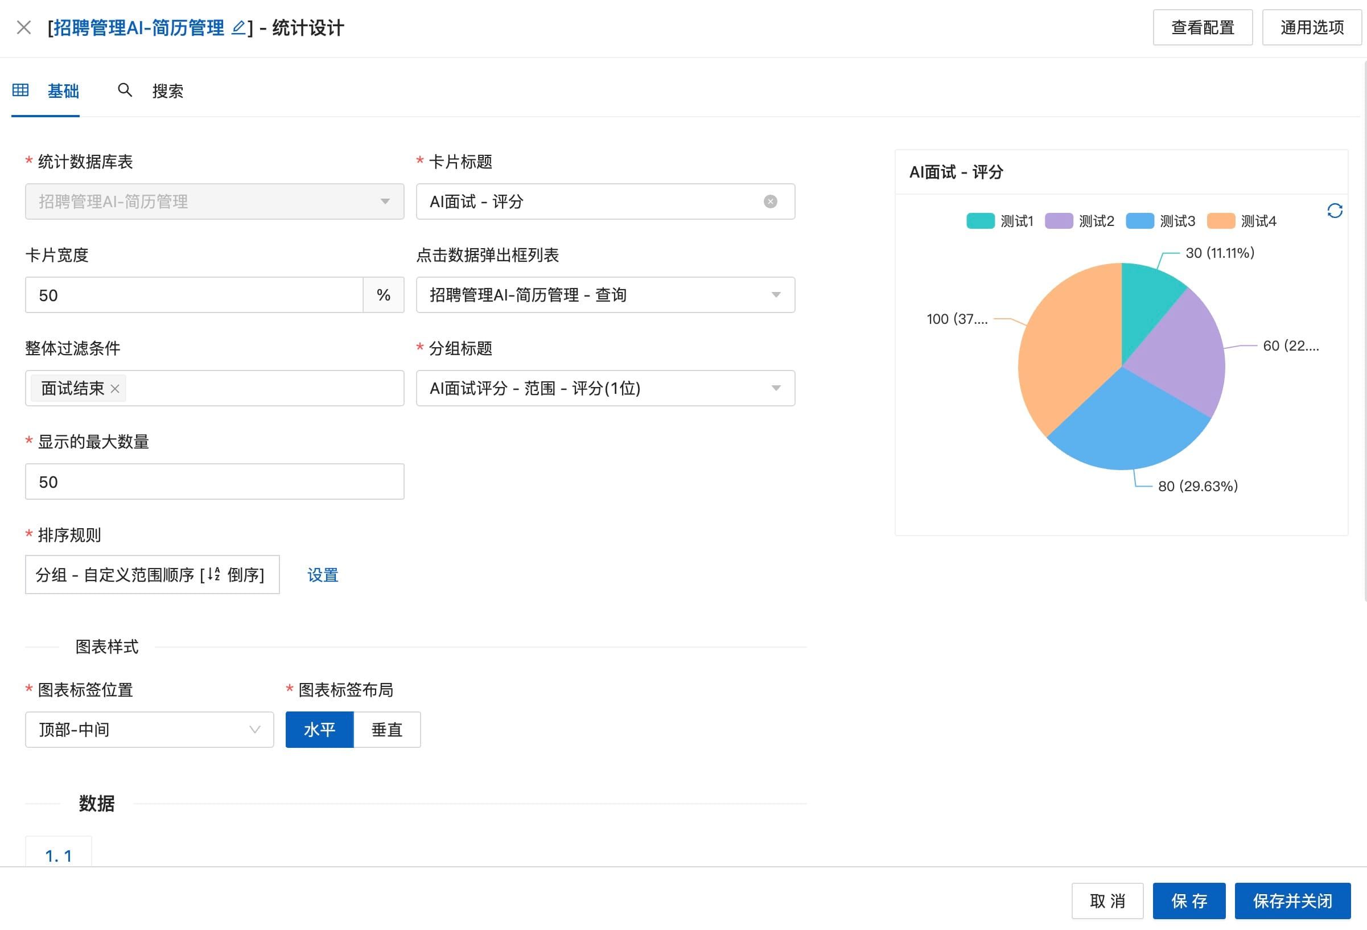The width and height of the screenshot is (1367, 930).
Task: Click the 基础 tab grid icon
Action: (20, 90)
